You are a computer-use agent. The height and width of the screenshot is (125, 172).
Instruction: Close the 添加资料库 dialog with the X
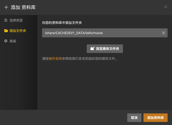166,7
